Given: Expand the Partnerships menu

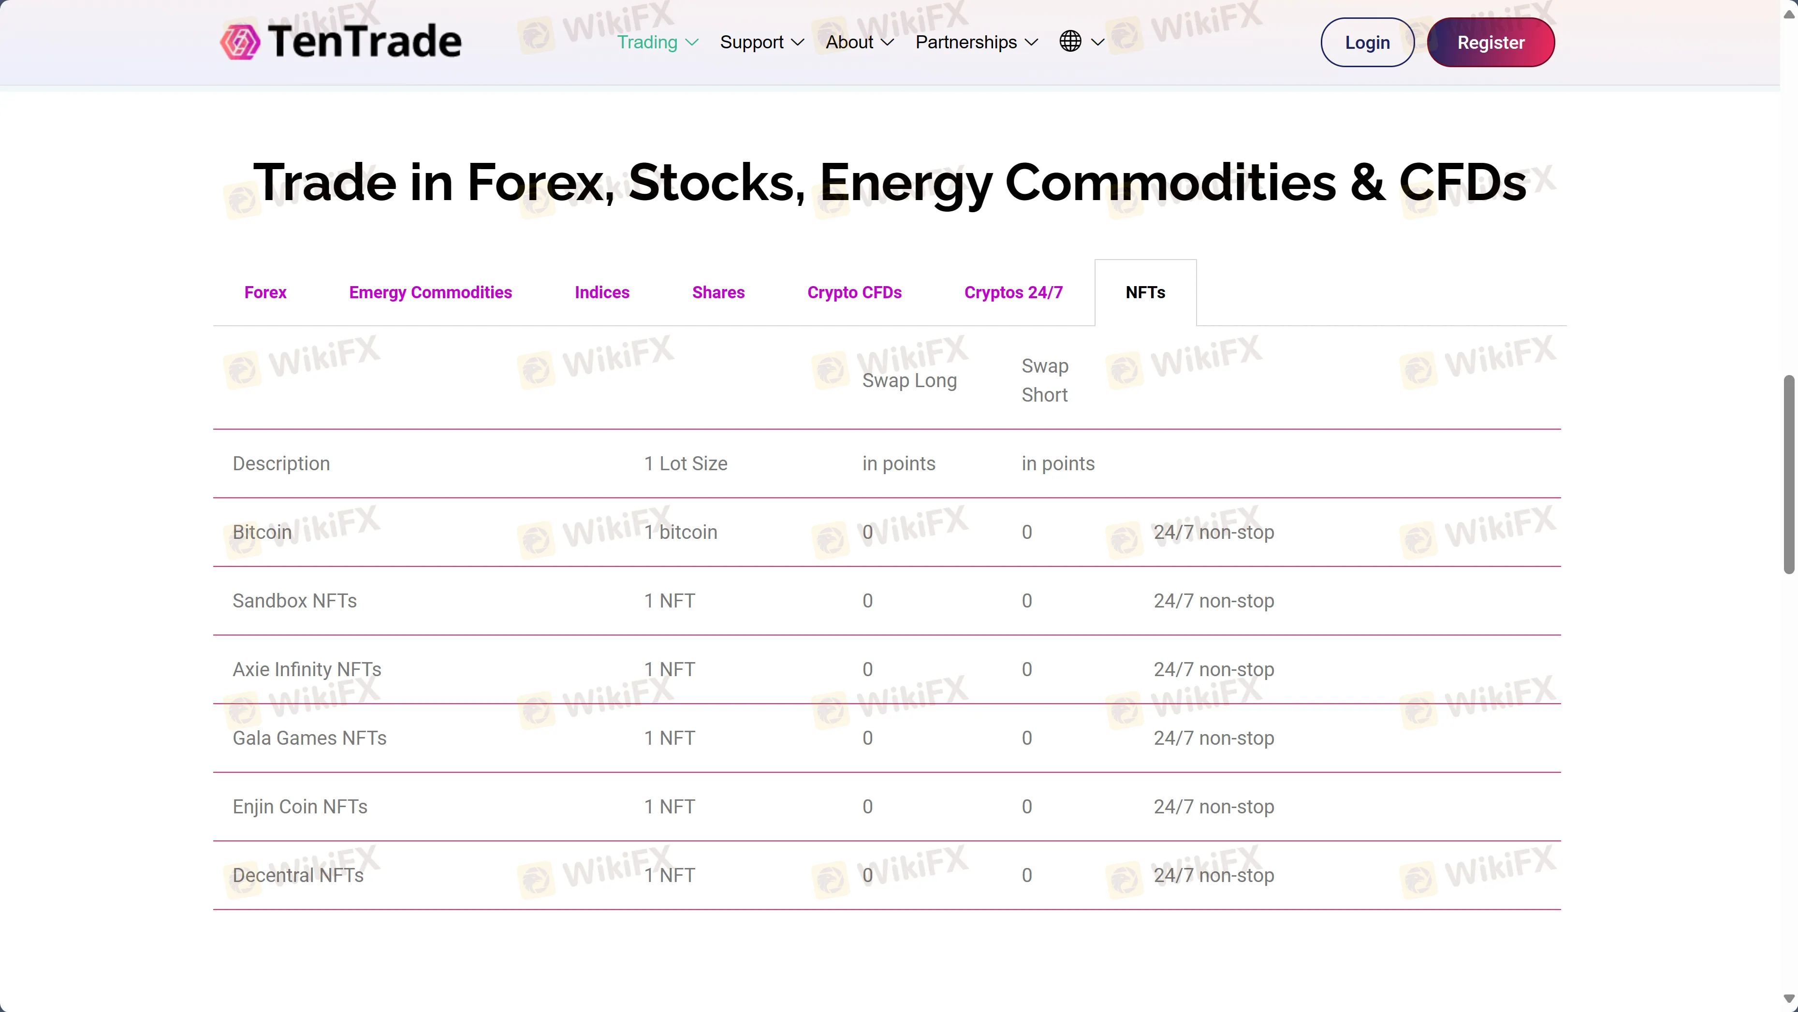Looking at the screenshot, I should pos(977,43).
